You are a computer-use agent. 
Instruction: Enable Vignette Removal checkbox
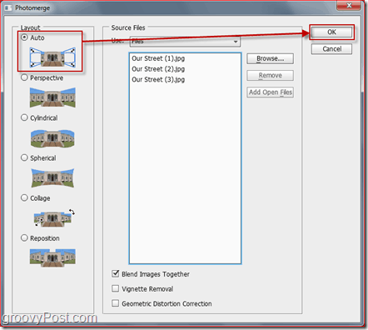click(116, 288)
